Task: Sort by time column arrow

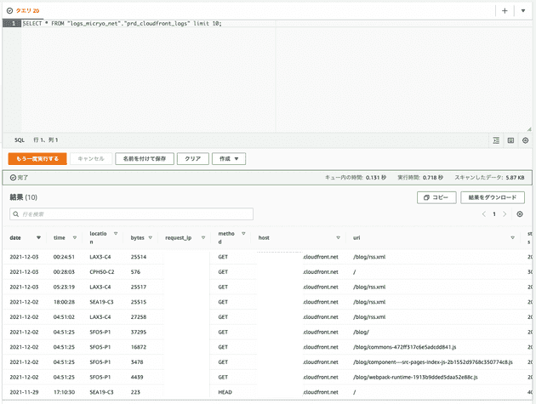Action: point(75,237)
